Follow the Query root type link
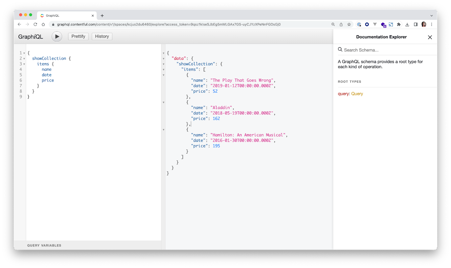Image resolution: width=451 pixels, height=268 pixels. tap(357, 93)
